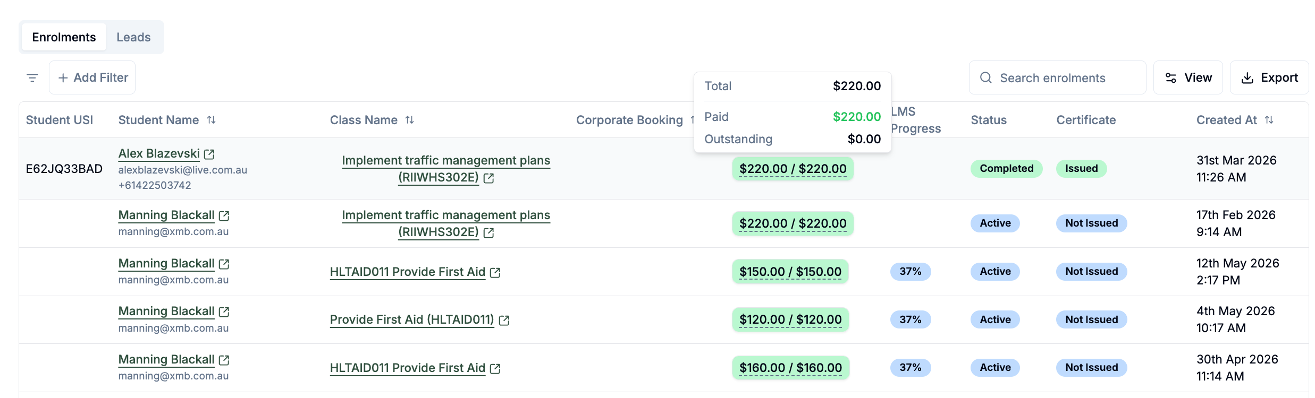Viewport: 1315px width, 398px height.
Task: Open Implement traffic management plans class for Alex
Action: click(x=446, y=169)
